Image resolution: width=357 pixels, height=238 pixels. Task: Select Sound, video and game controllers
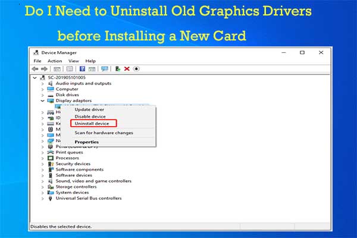click(98, 181)
